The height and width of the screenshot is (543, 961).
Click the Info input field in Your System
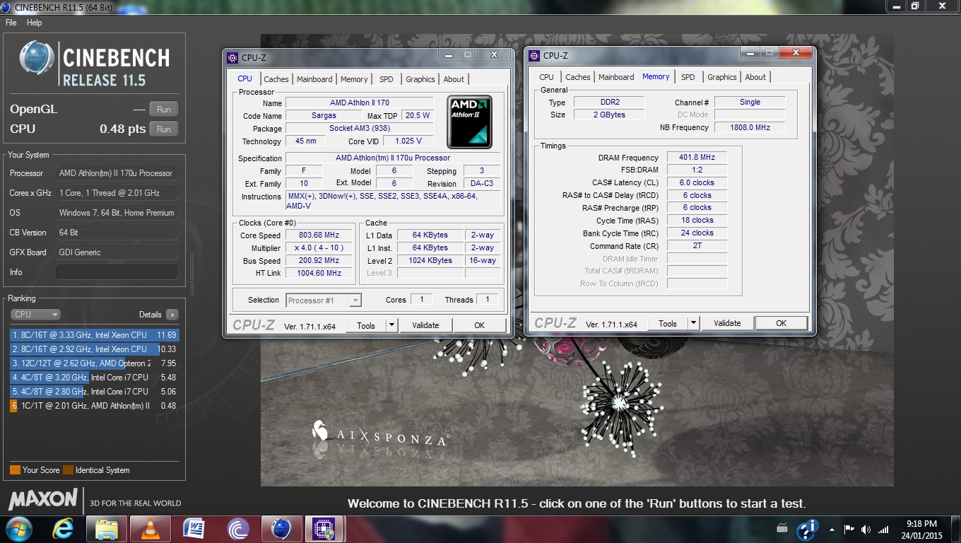click(117, 272)
